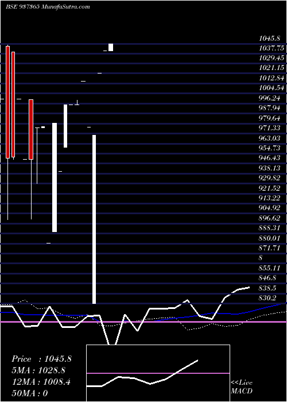Click the 855.11 price label
Image resolution: width=287 pixels, height=402 pixels.
[x=269, y=268]
